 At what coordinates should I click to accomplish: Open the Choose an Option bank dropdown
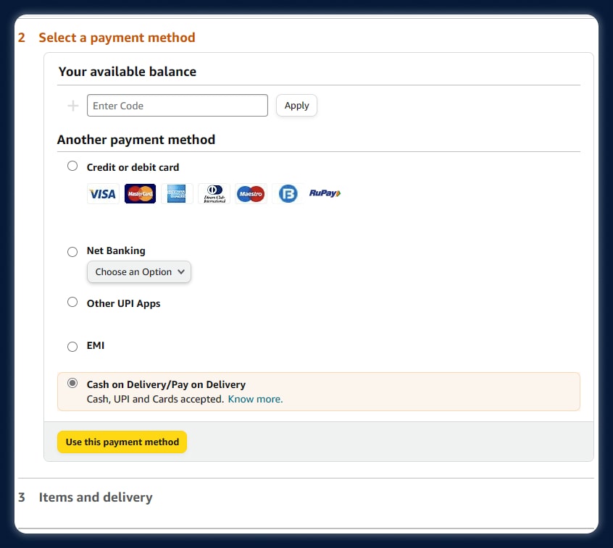tap(139, 272)
